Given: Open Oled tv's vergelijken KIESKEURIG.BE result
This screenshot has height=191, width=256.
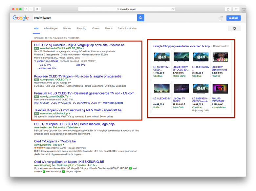Looking at the screenshot, I should (x=69, y=162).
